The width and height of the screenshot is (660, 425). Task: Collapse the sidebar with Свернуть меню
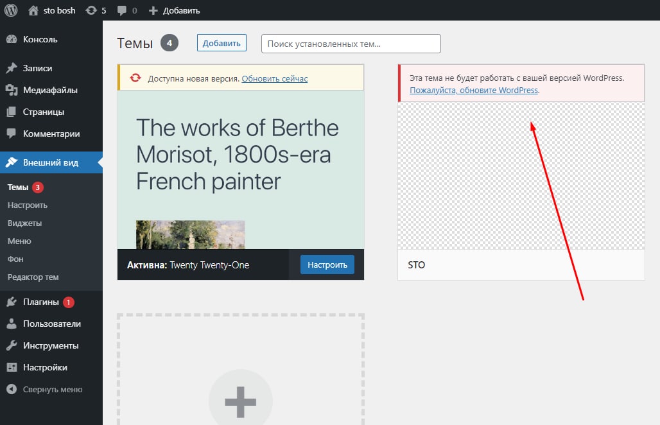click(51, 389)
